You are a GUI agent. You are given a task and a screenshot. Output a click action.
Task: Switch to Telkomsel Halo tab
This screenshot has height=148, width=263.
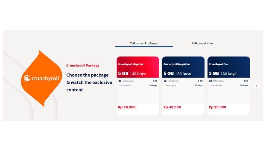tap(202, 43)
